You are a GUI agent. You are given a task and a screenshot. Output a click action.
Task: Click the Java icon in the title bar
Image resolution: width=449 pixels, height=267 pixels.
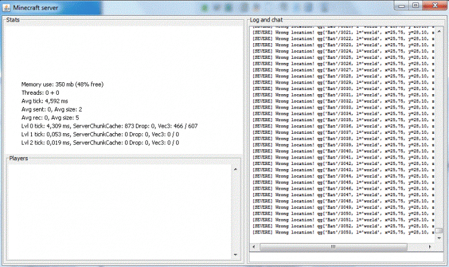[6, 8]
